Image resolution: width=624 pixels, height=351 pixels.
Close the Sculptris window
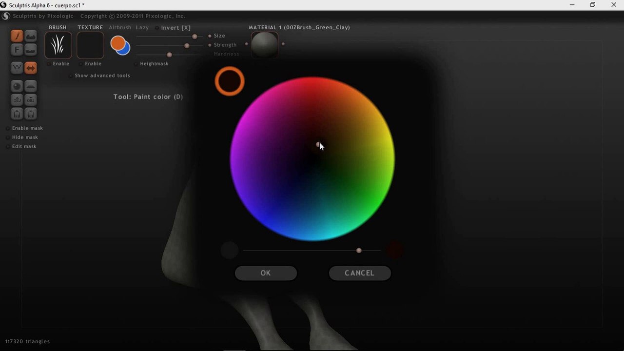(614, 5)
